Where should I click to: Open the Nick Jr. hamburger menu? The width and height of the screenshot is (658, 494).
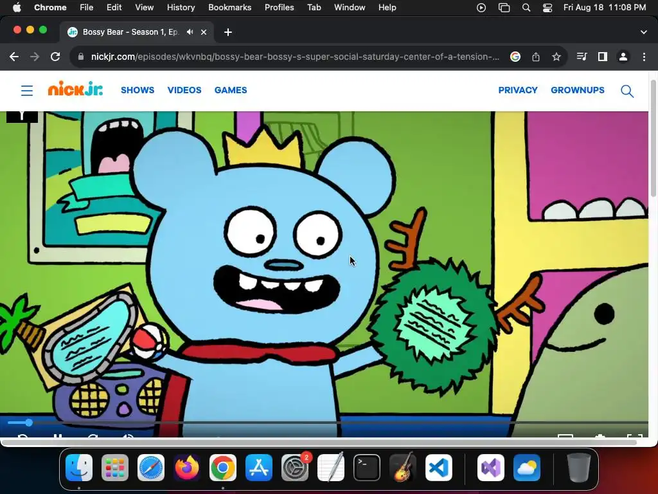[x=27, y=91]
